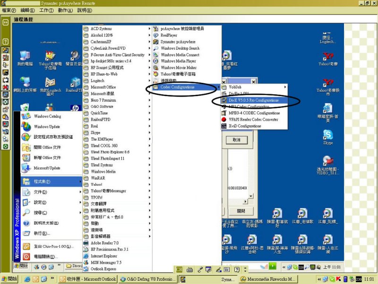
Task: Expand hidden icons in local system tray
Action: coord(319,279)
